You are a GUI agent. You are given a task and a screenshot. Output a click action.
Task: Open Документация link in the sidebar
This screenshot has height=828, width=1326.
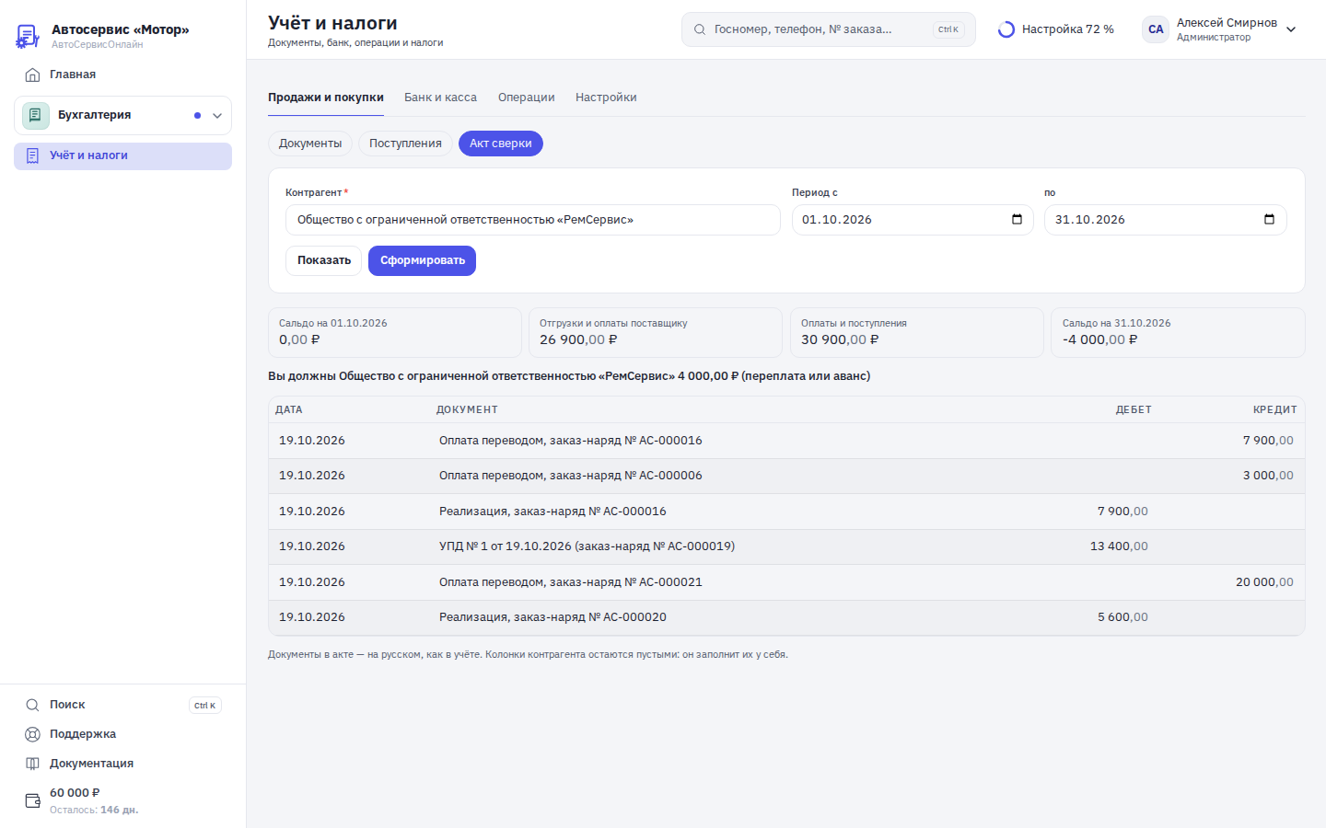coord(122,764)
